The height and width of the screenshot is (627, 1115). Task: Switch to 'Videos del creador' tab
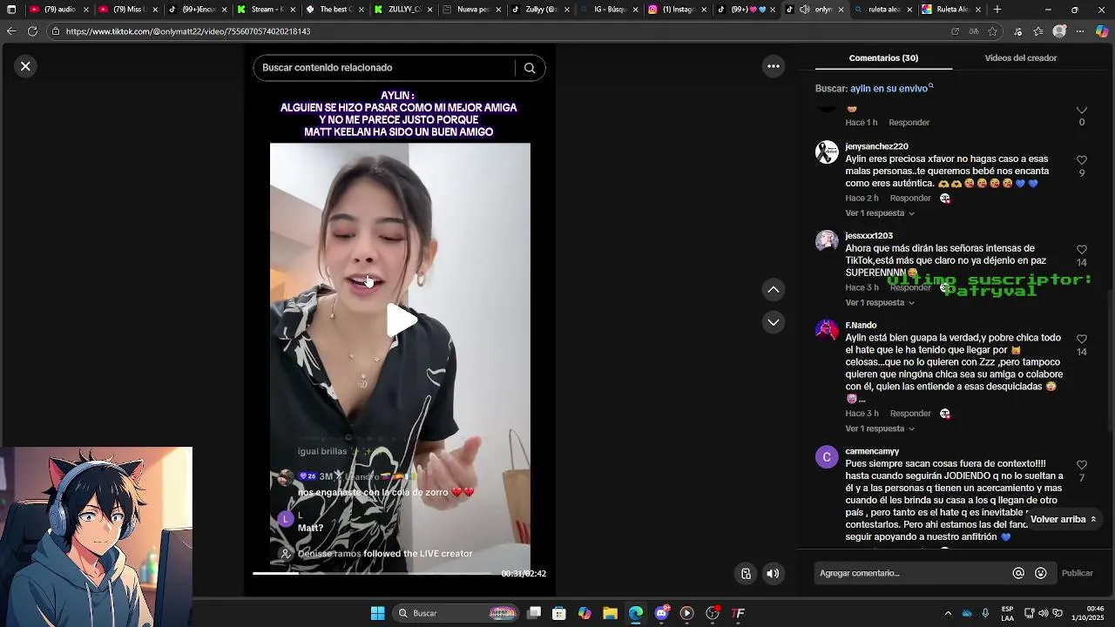pos(1020,58)
